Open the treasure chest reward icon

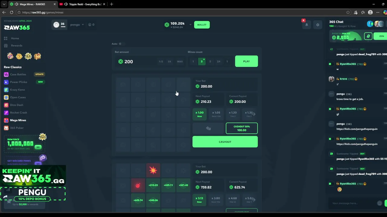(37, 56)
